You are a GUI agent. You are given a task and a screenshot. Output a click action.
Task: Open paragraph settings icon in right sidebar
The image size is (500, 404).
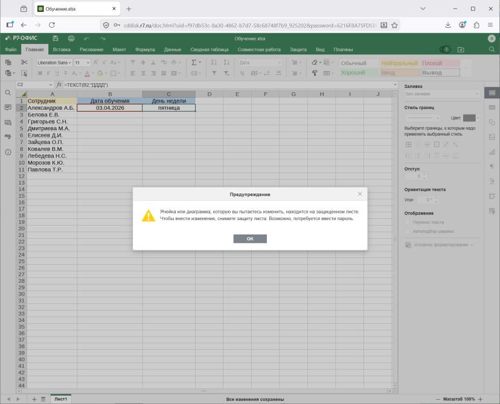coord(492,166)
